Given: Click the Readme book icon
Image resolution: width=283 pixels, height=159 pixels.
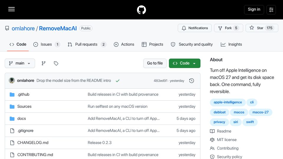Looking at the screenshot, I should point(212,131).
